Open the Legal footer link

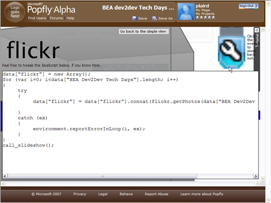click(x=103, y=194)
